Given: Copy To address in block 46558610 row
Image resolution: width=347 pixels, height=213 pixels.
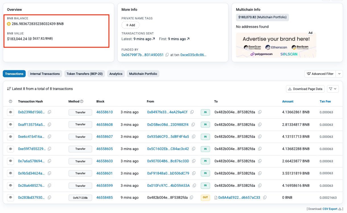Looking at the screenshot, I should point(260,112).
